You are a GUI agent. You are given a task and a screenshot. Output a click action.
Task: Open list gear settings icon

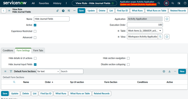[164, 71]
